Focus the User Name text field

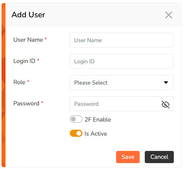(122, 40)
